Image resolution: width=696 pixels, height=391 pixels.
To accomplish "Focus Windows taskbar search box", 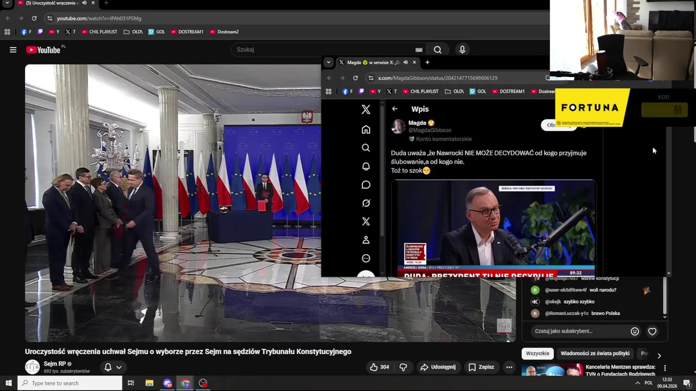I will point(70,383).
